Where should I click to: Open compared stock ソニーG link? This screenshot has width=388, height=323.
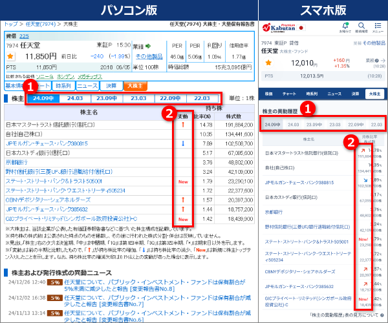[45, 77]
